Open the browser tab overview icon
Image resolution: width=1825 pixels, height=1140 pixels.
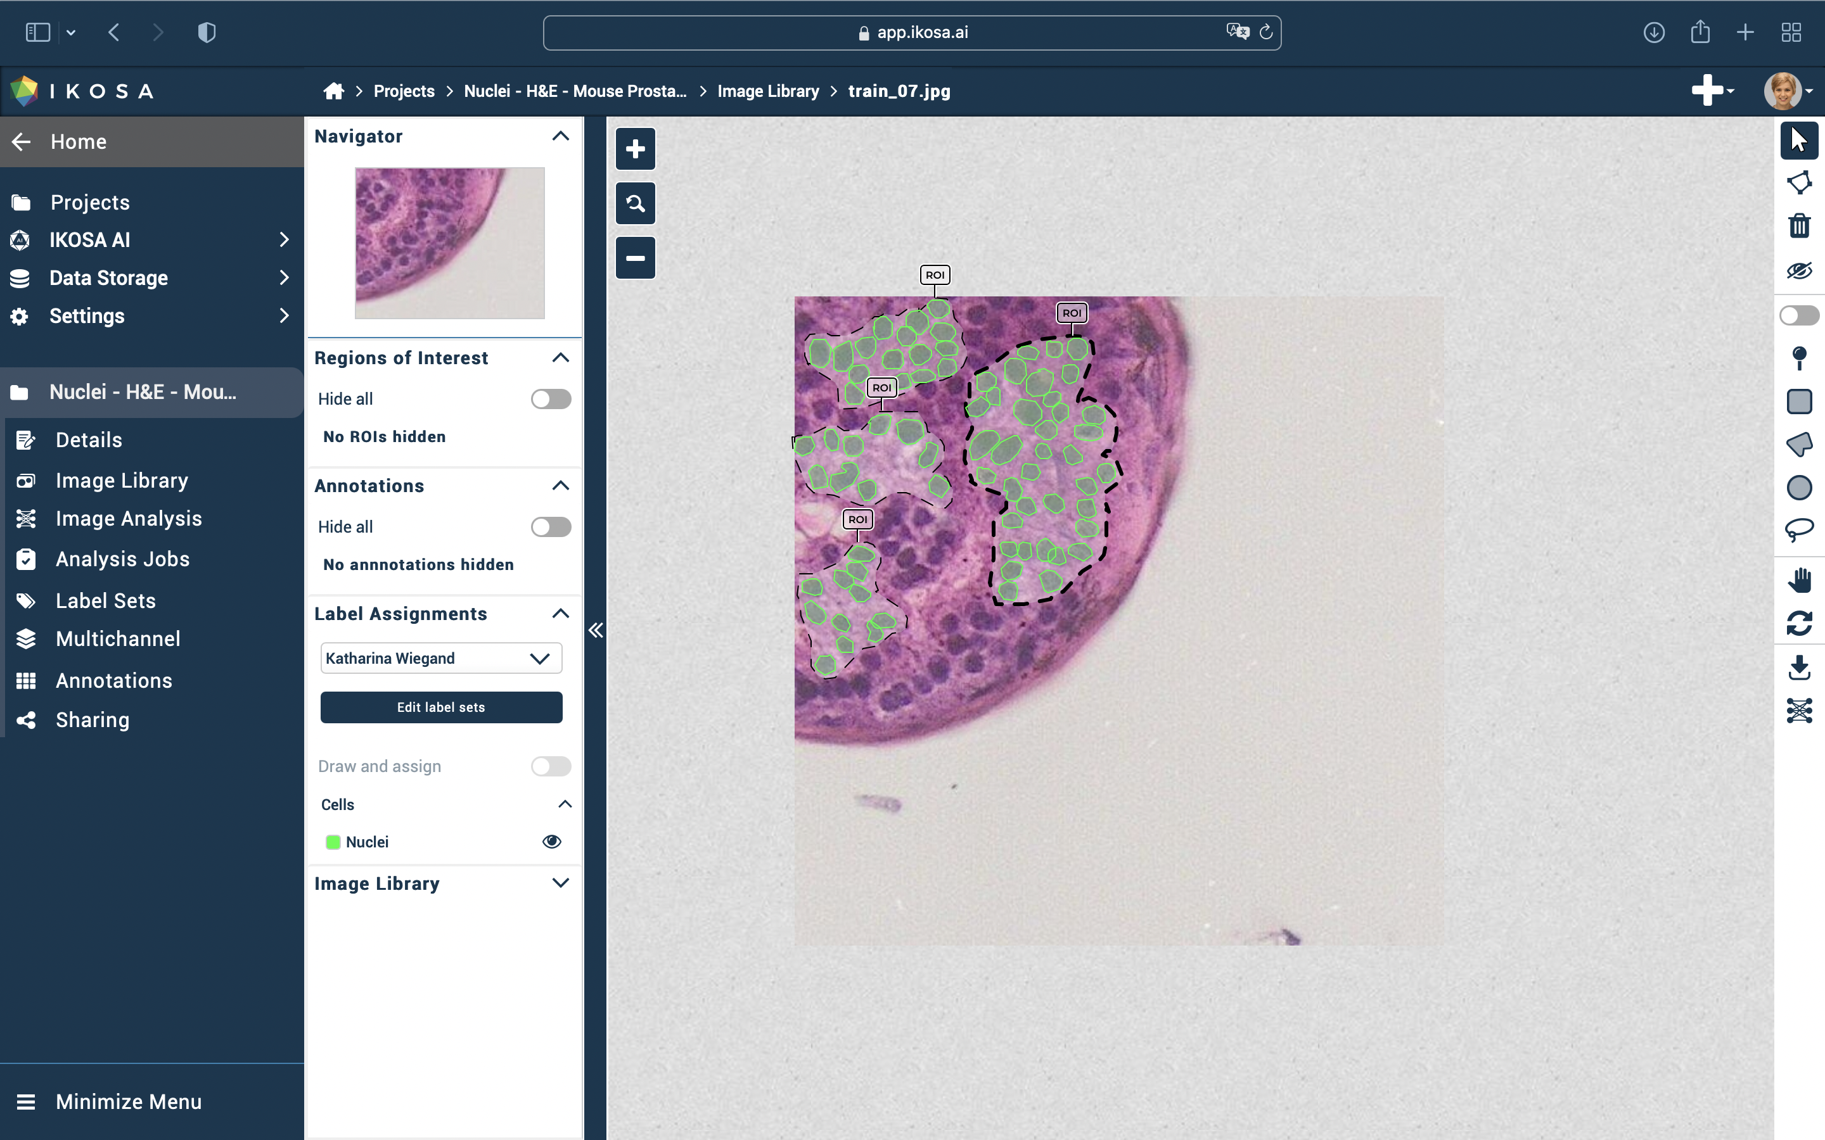(x=1791, y=32)
